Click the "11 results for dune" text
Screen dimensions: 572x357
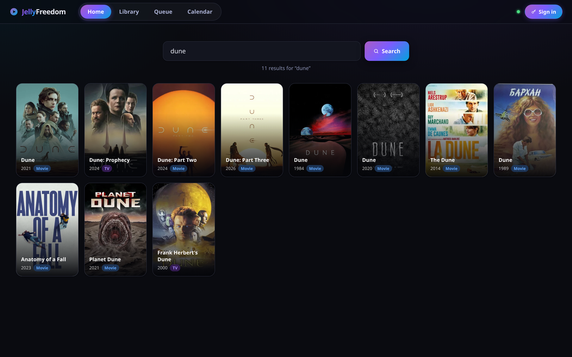point(286,68)
